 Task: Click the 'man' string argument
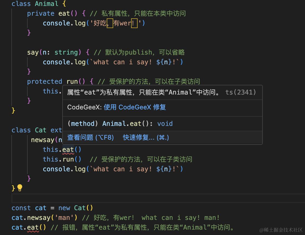64,218
